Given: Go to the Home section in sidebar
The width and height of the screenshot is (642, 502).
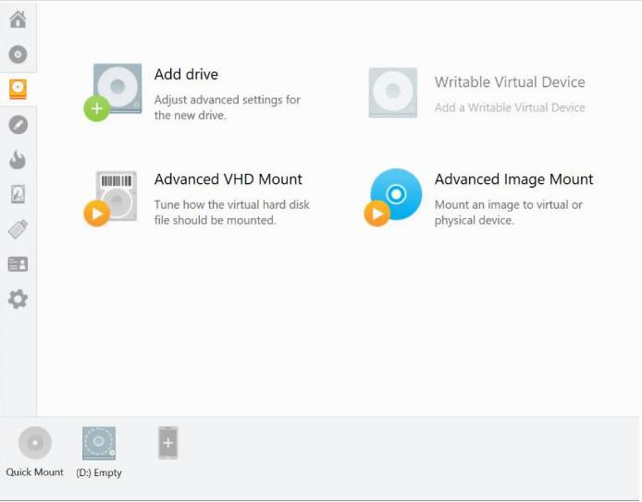Looking at the screenshot, I should click(18, 19).
